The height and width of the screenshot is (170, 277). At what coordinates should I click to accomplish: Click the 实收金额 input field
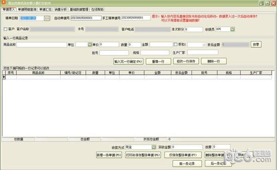(187, 147)
